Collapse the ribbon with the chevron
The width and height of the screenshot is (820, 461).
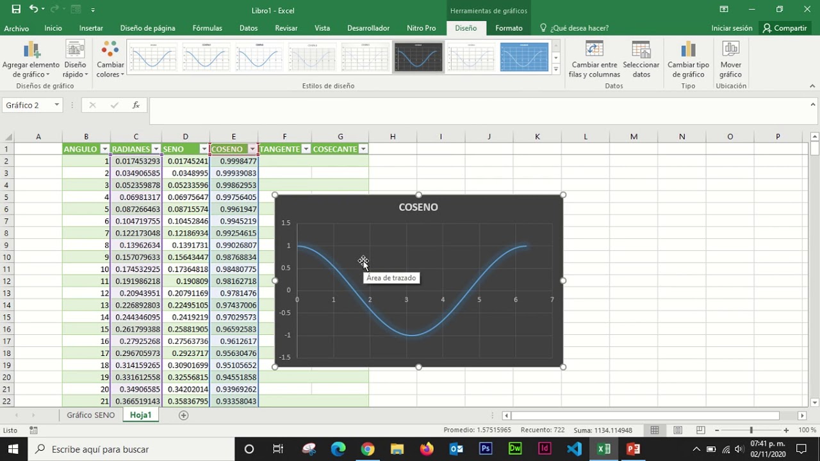[812, 86]
